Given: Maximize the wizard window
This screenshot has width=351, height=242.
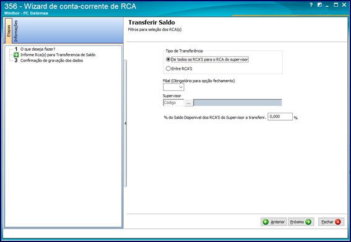Looking at the screenshot, I should [336, 5].
